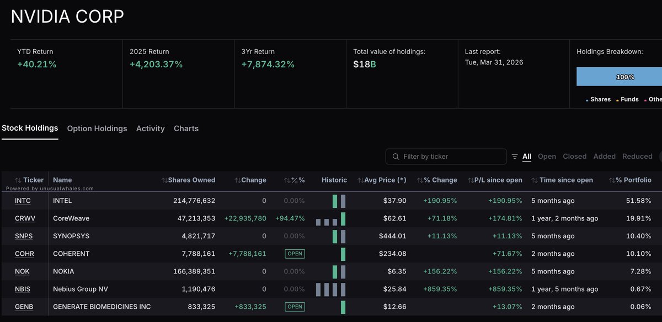Image resolution: width=662 pixels, height=322 pixels.
Task: Open the GENB ticker link
Action: coord(25,307)
